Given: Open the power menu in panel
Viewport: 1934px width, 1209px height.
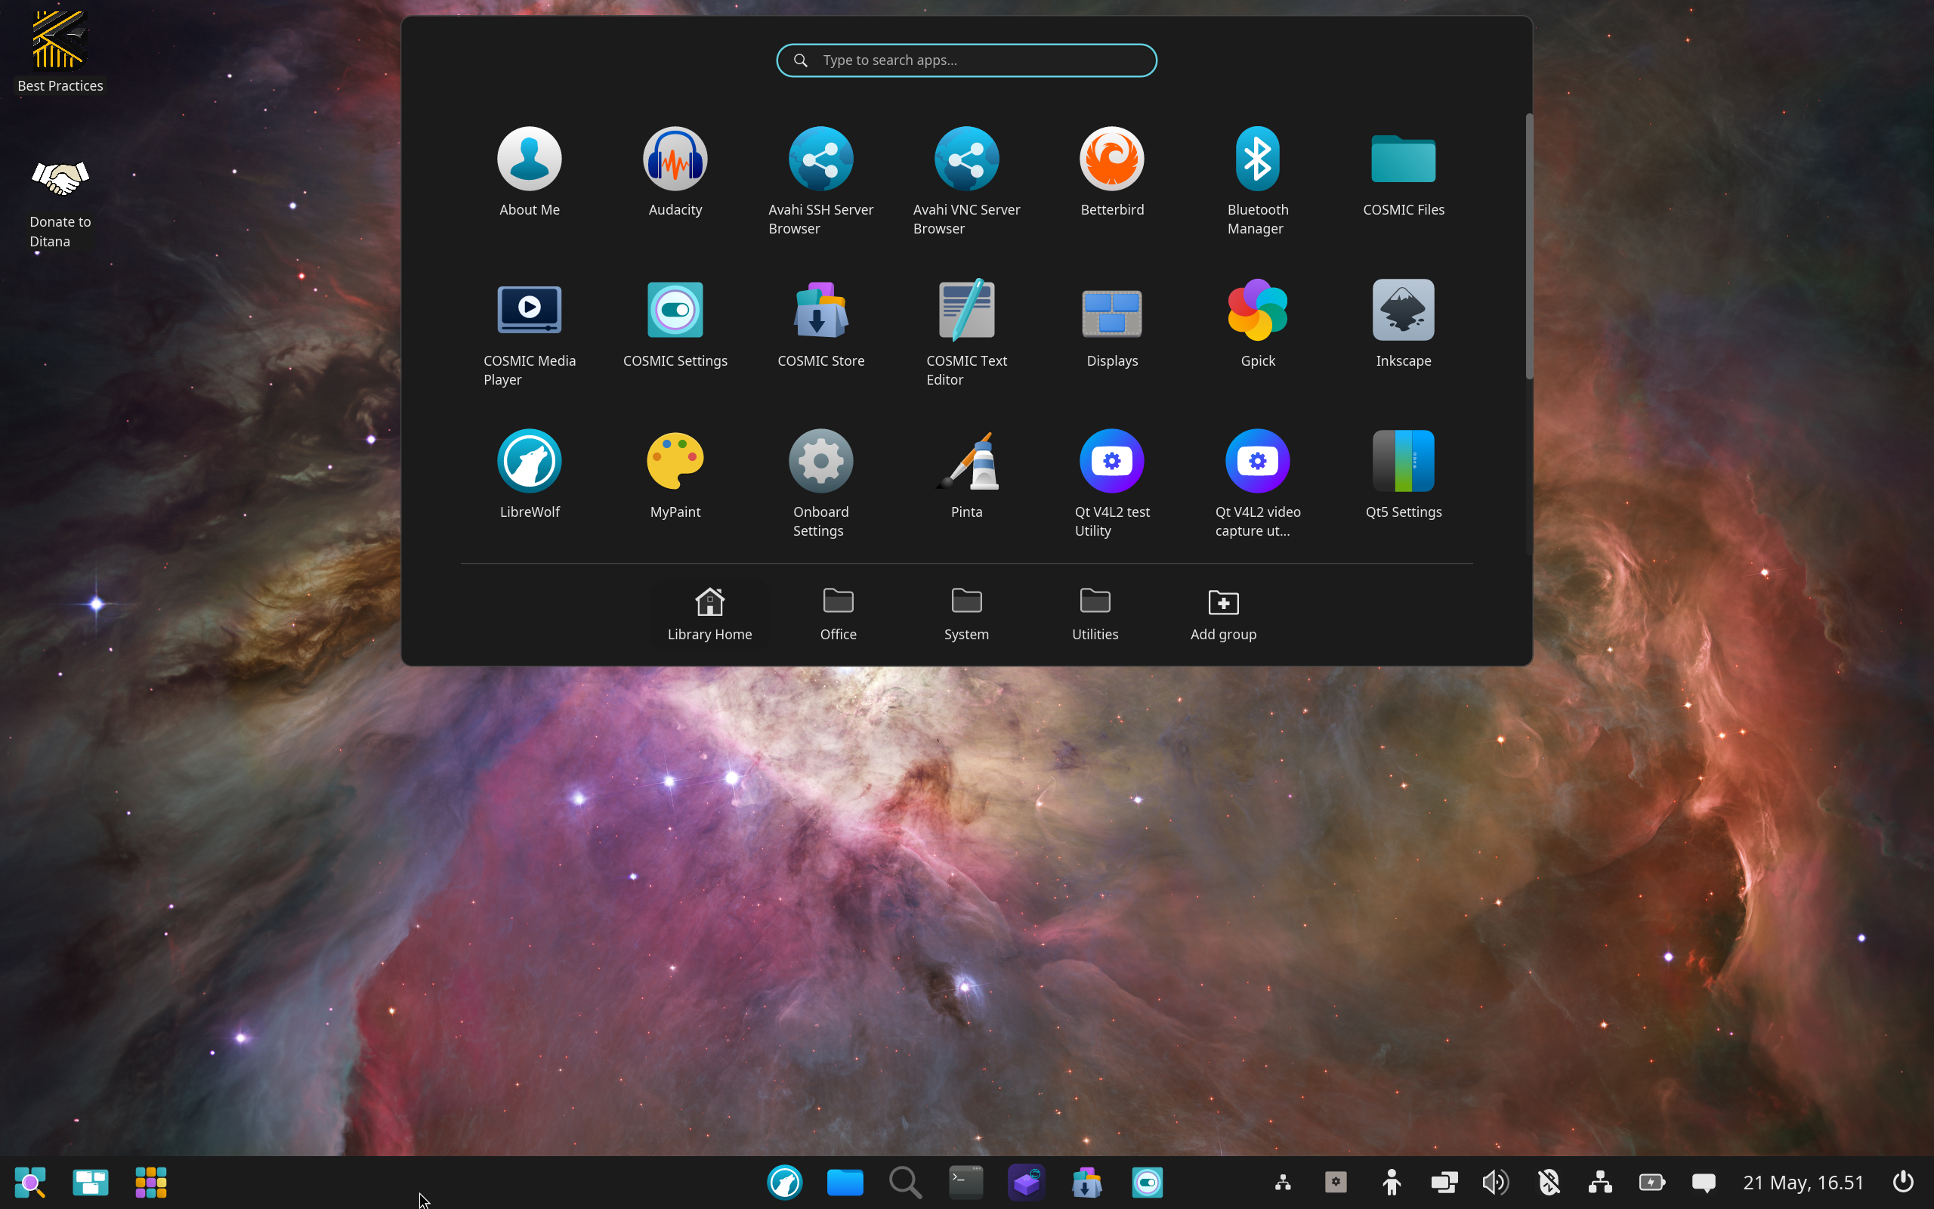Looking at the screenshot, I should tap(1904, 1182).
